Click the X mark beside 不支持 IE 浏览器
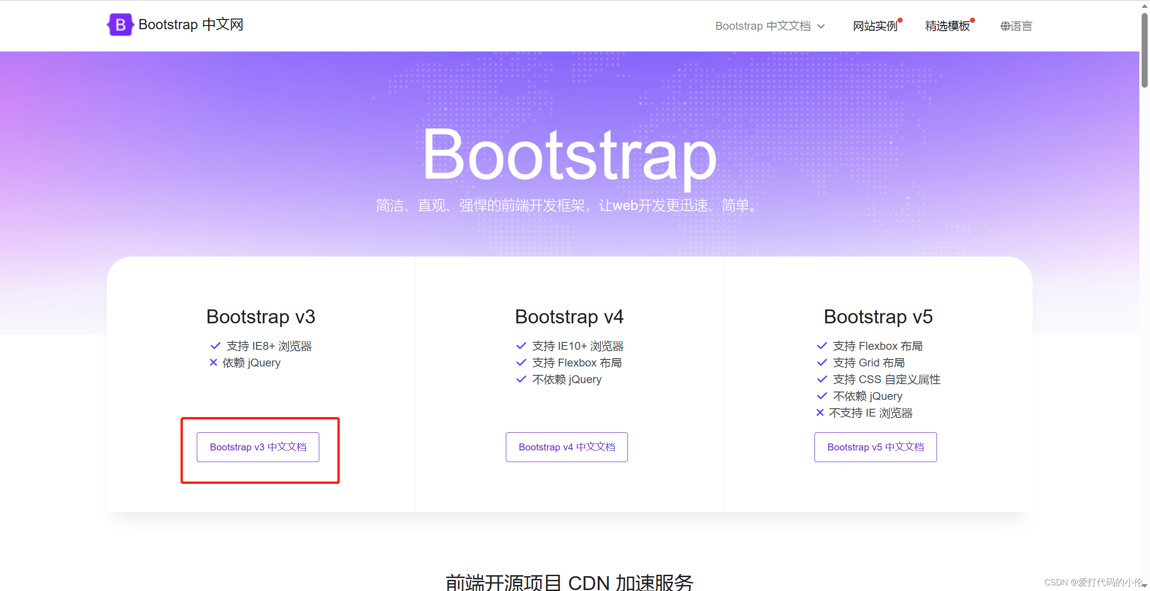This screenshot has width=1150, height=591. [820, 412]
